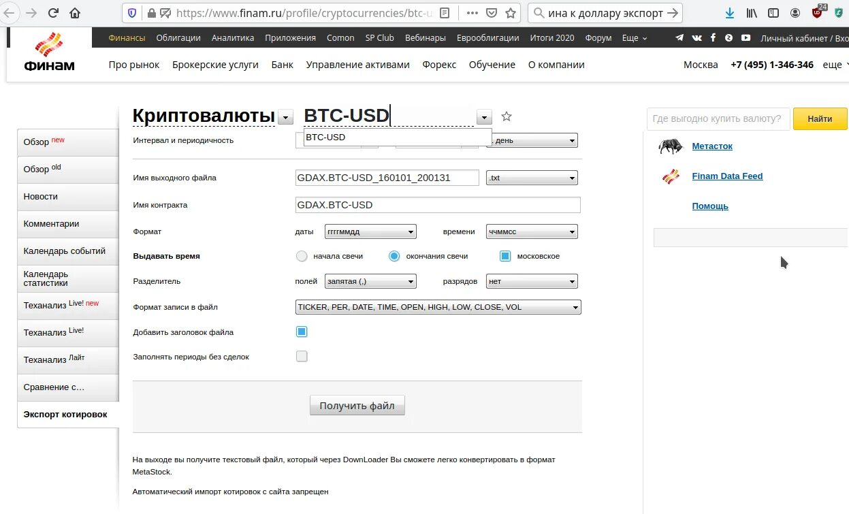Open 'Экспорт котировок' sidebar tab
This screenshot has height=514, width=849.
click(68, 414)
